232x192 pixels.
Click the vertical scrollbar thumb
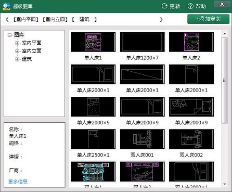pyautogui.click(x=225, y=80)
